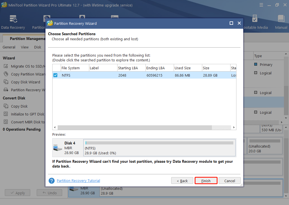The width and height of the screenshot is (289, 205).
Task: Open the Data Recovery tool icon
Action: 13,19
